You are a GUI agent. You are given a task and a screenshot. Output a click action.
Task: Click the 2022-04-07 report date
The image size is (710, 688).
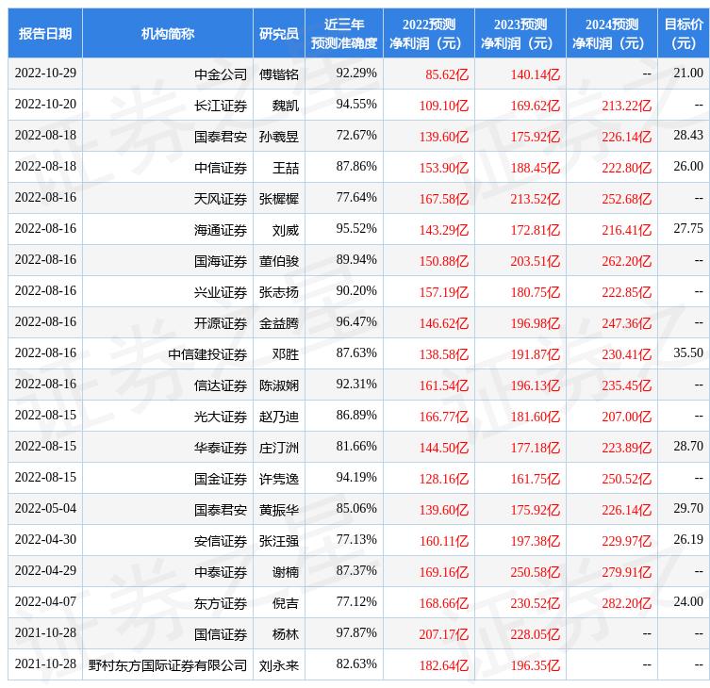coord(45,602)
